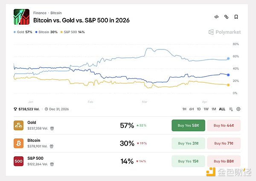
Task: Switch chart to 1W range
Action: click(206, 109)
